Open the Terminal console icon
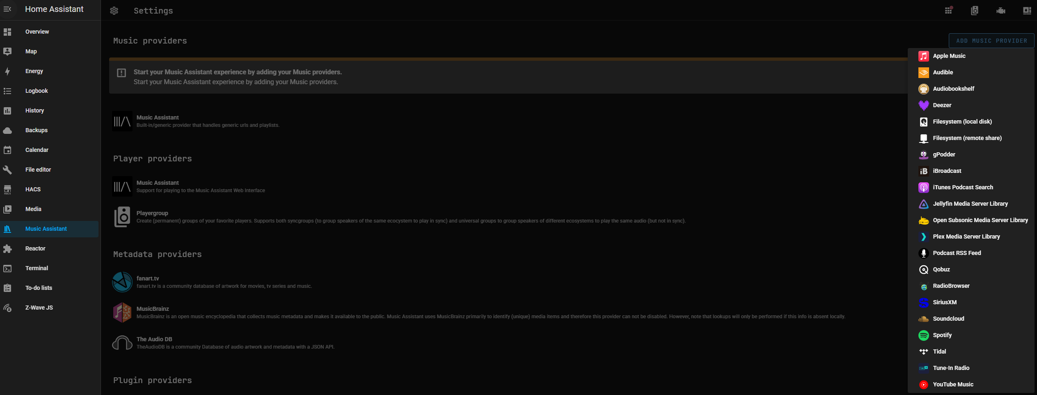Viewport: 1037px width, 395px height. (x=7, y=268)
